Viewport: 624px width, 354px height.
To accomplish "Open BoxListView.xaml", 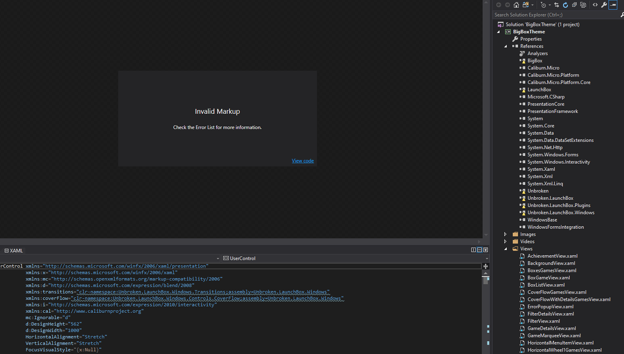I will click(x=546, y=285).
